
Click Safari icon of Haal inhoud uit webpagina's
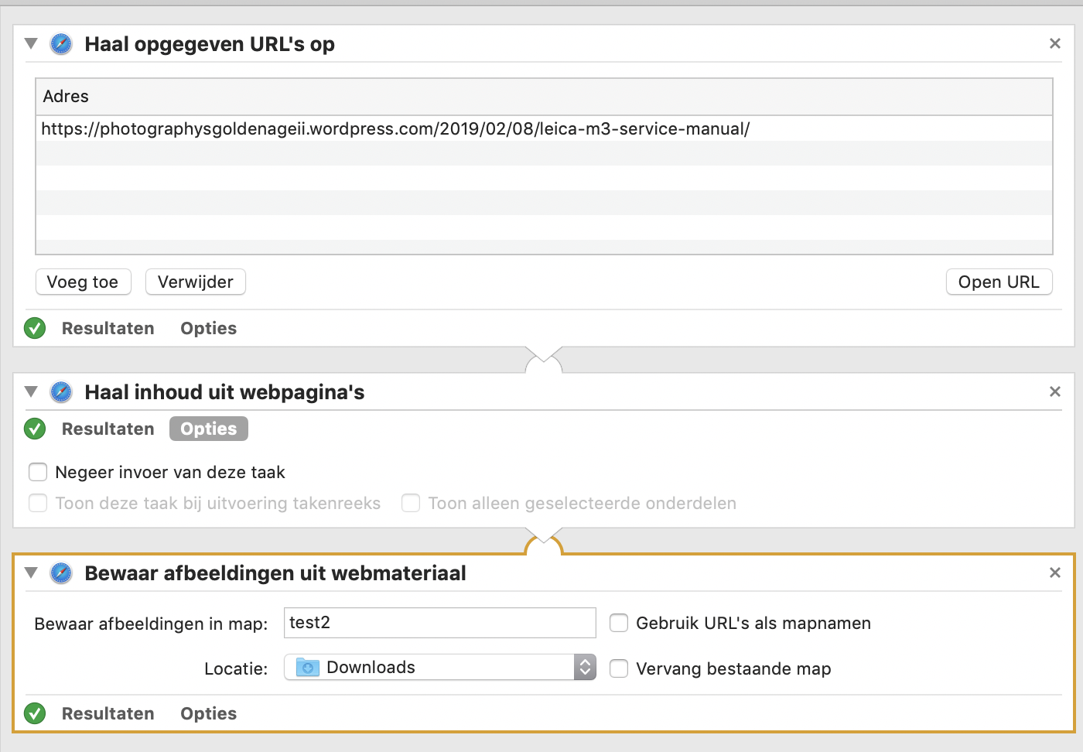pos(61,392)
